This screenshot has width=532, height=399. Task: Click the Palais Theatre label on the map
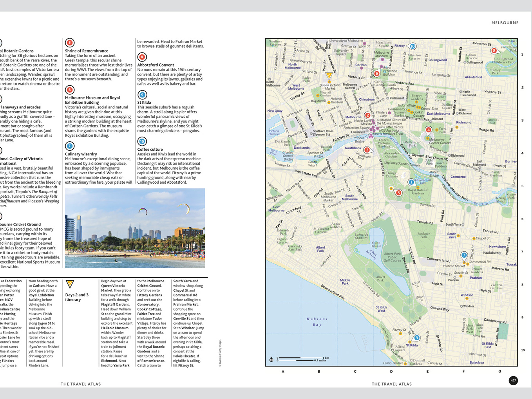click(393, 363)
